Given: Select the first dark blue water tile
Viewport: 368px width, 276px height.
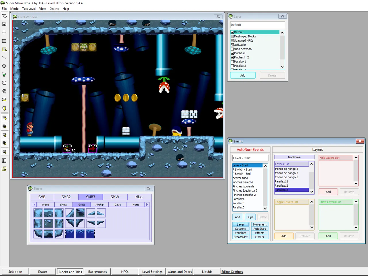Looking at the screenshot, I should [70, 234].
